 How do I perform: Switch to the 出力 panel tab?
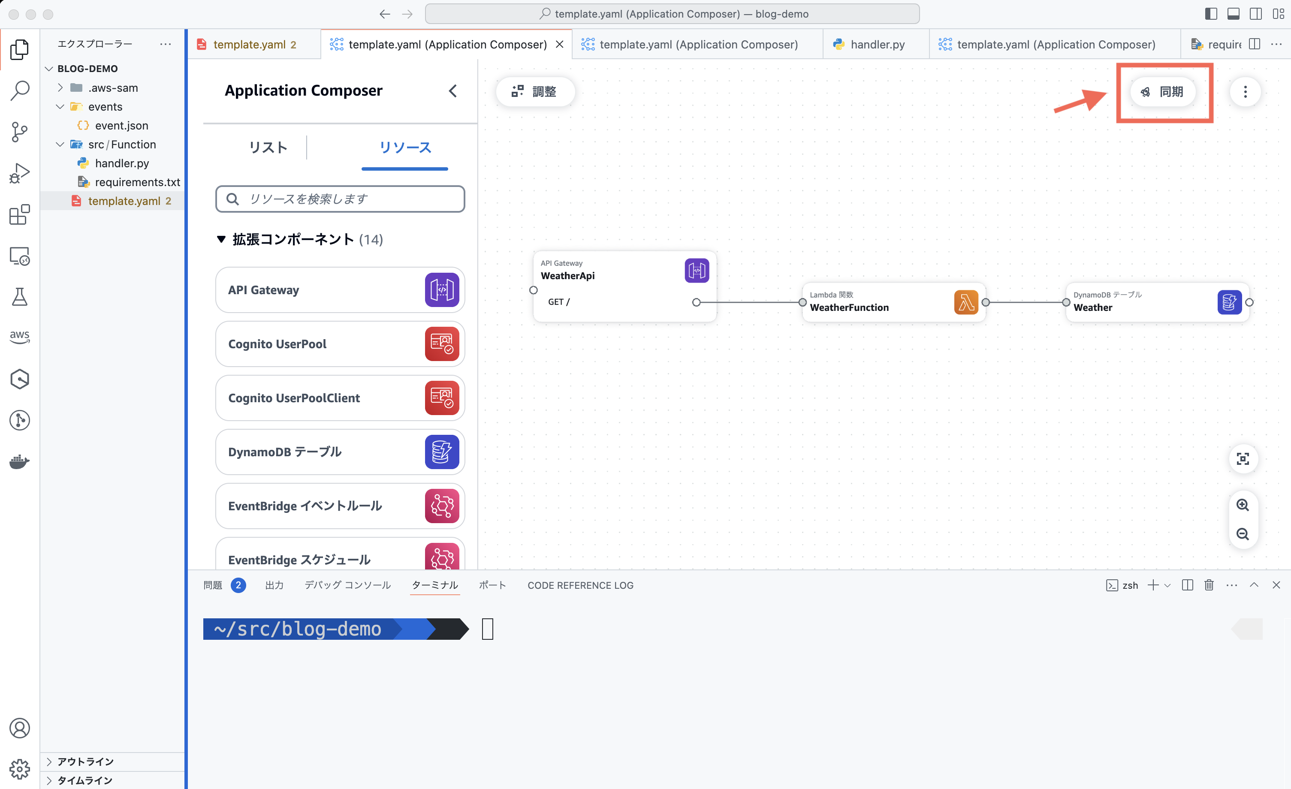(x=274, y=585)
